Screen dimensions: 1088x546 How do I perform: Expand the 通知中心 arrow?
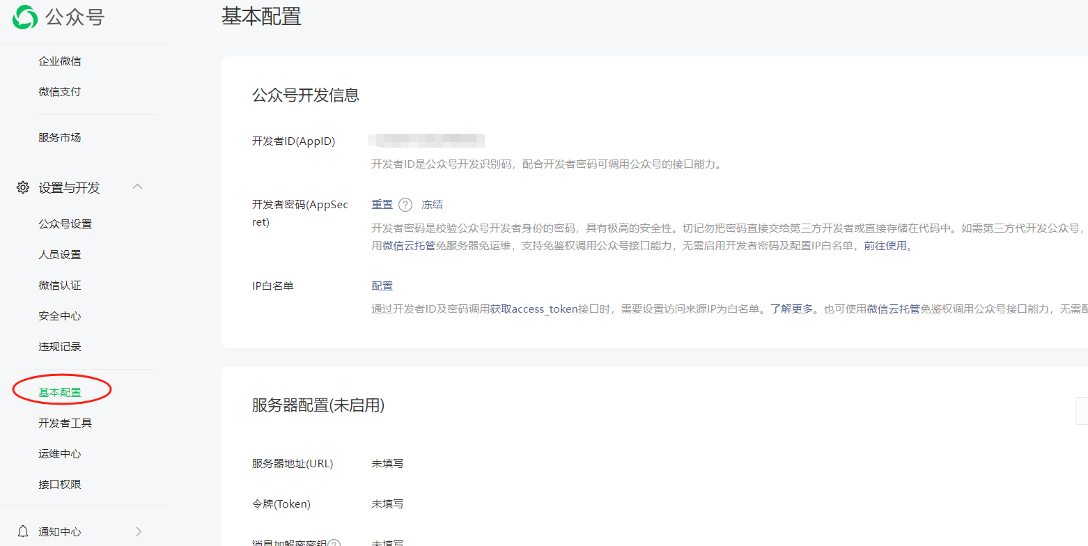pos(139,531)
